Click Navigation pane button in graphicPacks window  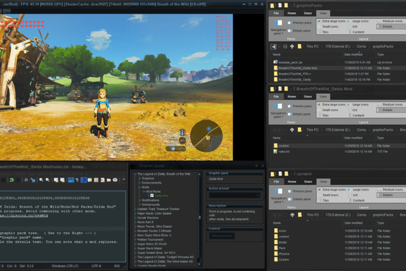coord(279,27)
